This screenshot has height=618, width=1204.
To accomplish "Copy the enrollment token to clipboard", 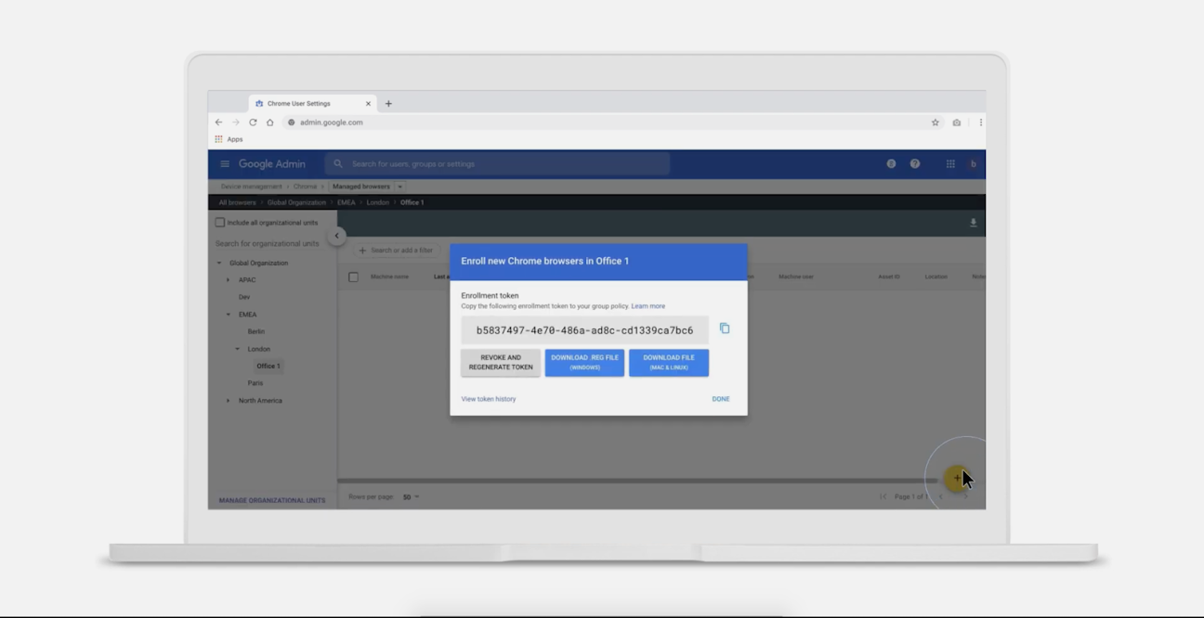I will tap(725, 328).
